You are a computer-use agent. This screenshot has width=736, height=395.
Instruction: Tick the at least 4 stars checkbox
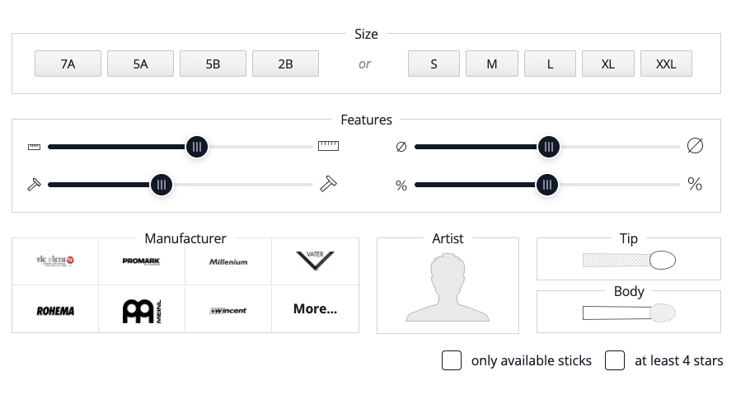(x=615, y=360)
